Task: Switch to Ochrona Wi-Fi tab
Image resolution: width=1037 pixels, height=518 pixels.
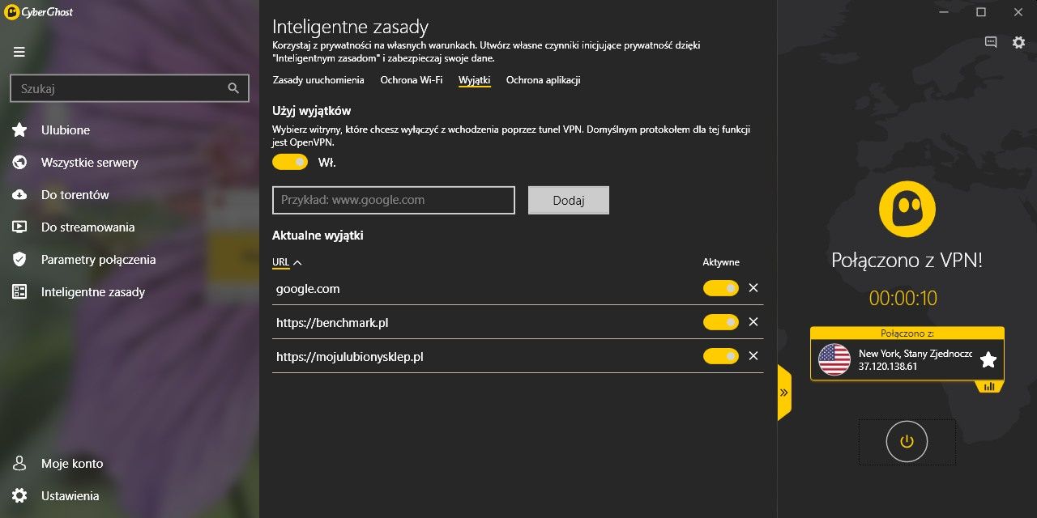Action: (x=412, y=80)
